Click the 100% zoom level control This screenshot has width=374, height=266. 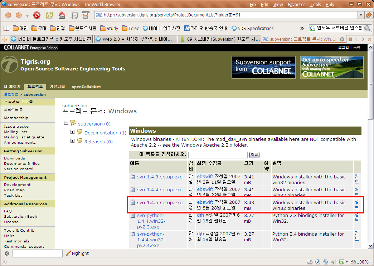tap(359, 262)
